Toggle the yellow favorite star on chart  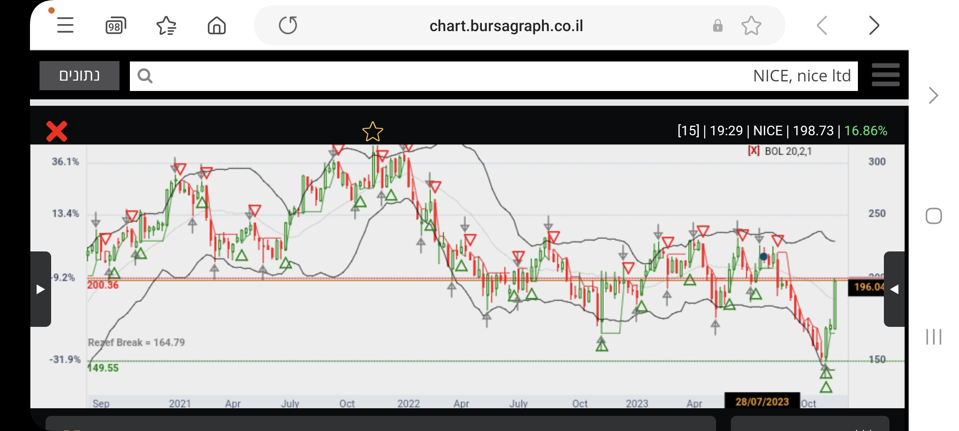(372, 132)
